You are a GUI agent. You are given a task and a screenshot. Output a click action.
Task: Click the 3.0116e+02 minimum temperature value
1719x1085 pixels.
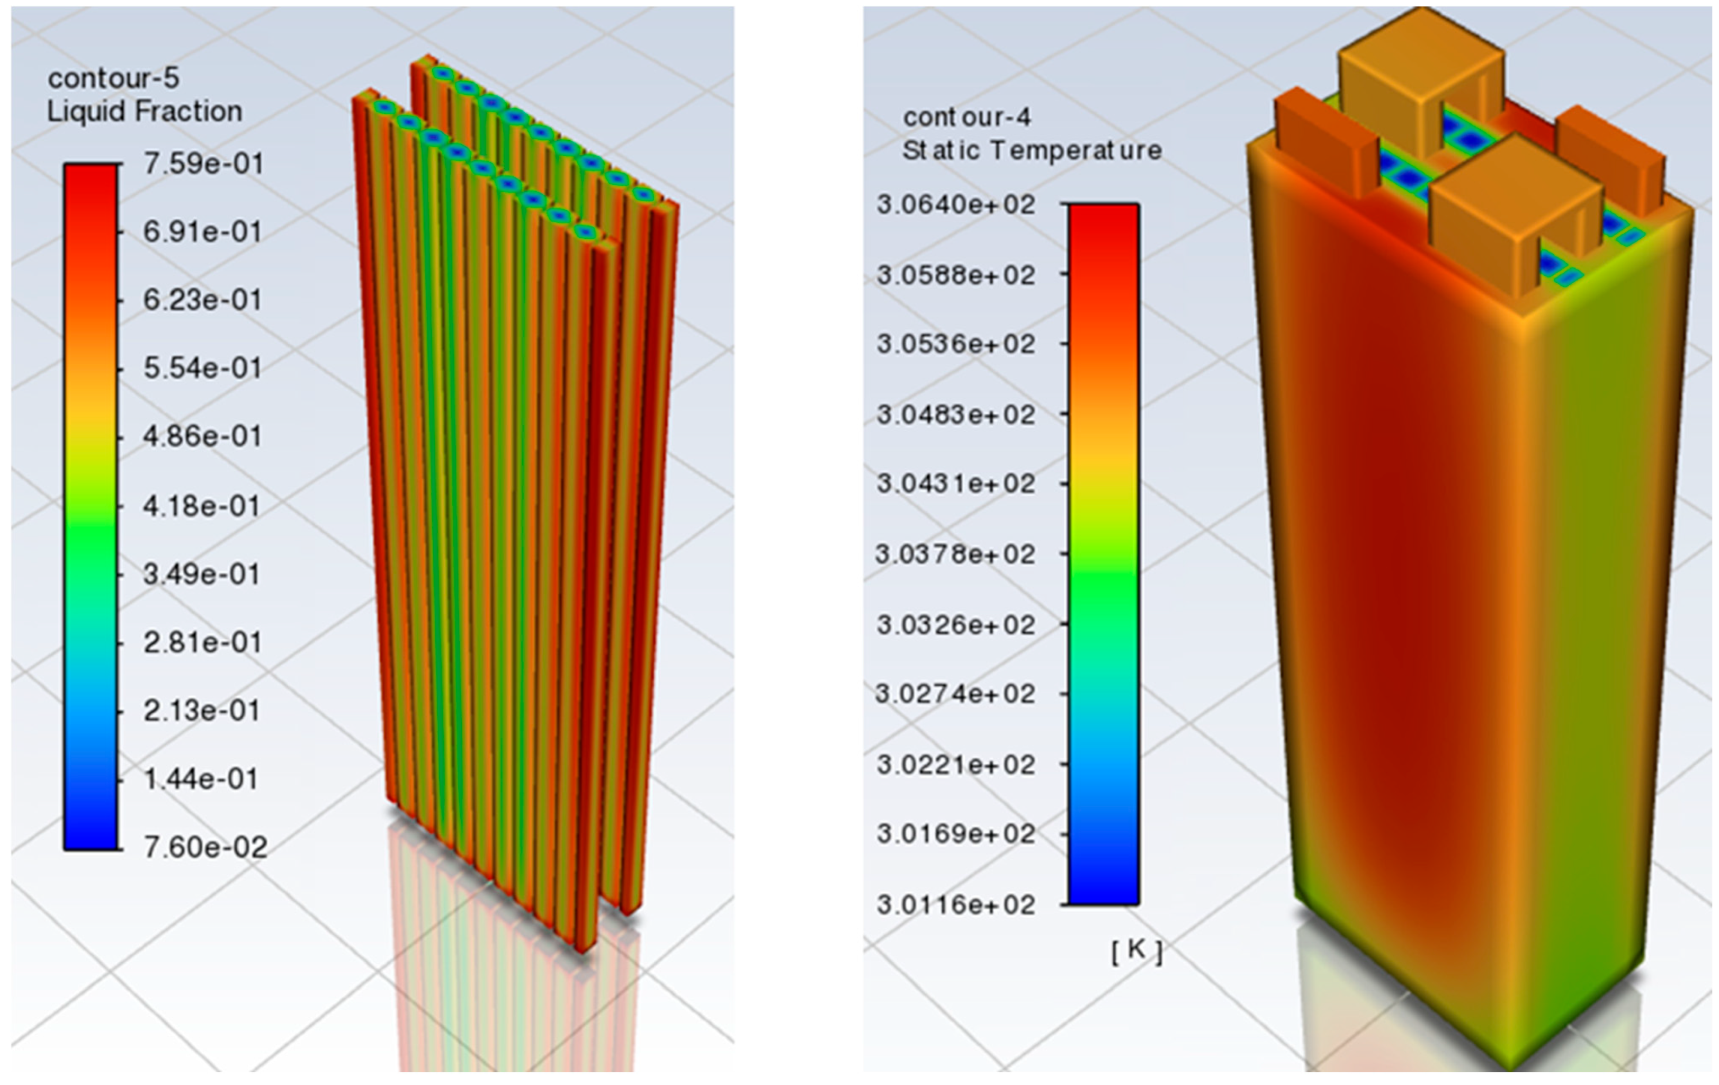tap(955, 905)
